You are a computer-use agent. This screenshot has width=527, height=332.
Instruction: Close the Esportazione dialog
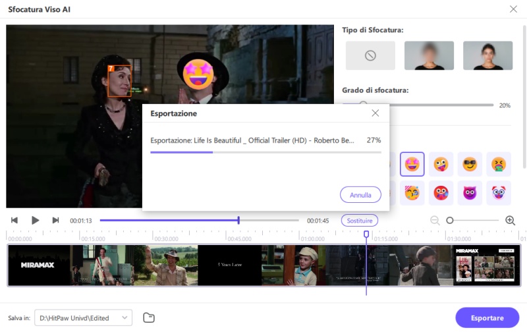(x=375, y=113)
